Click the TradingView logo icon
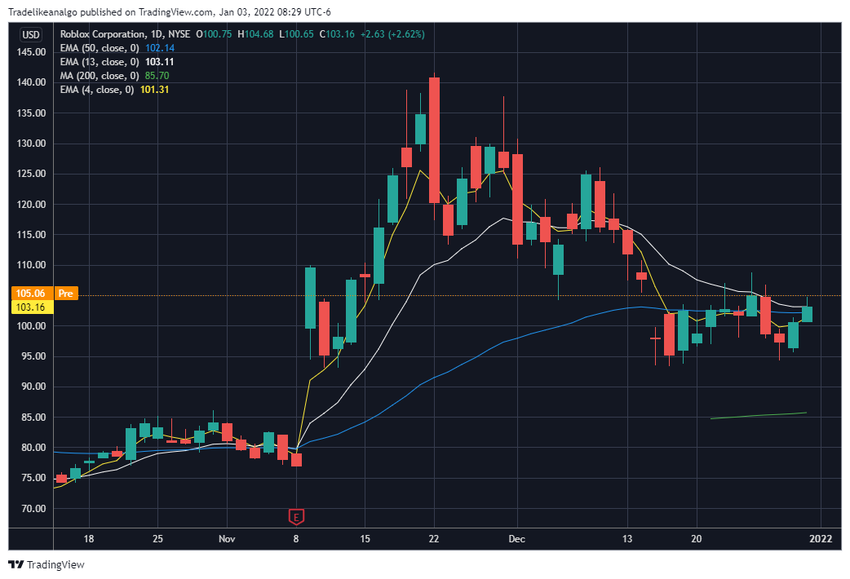The image size is (850, 579). (16, 564)
